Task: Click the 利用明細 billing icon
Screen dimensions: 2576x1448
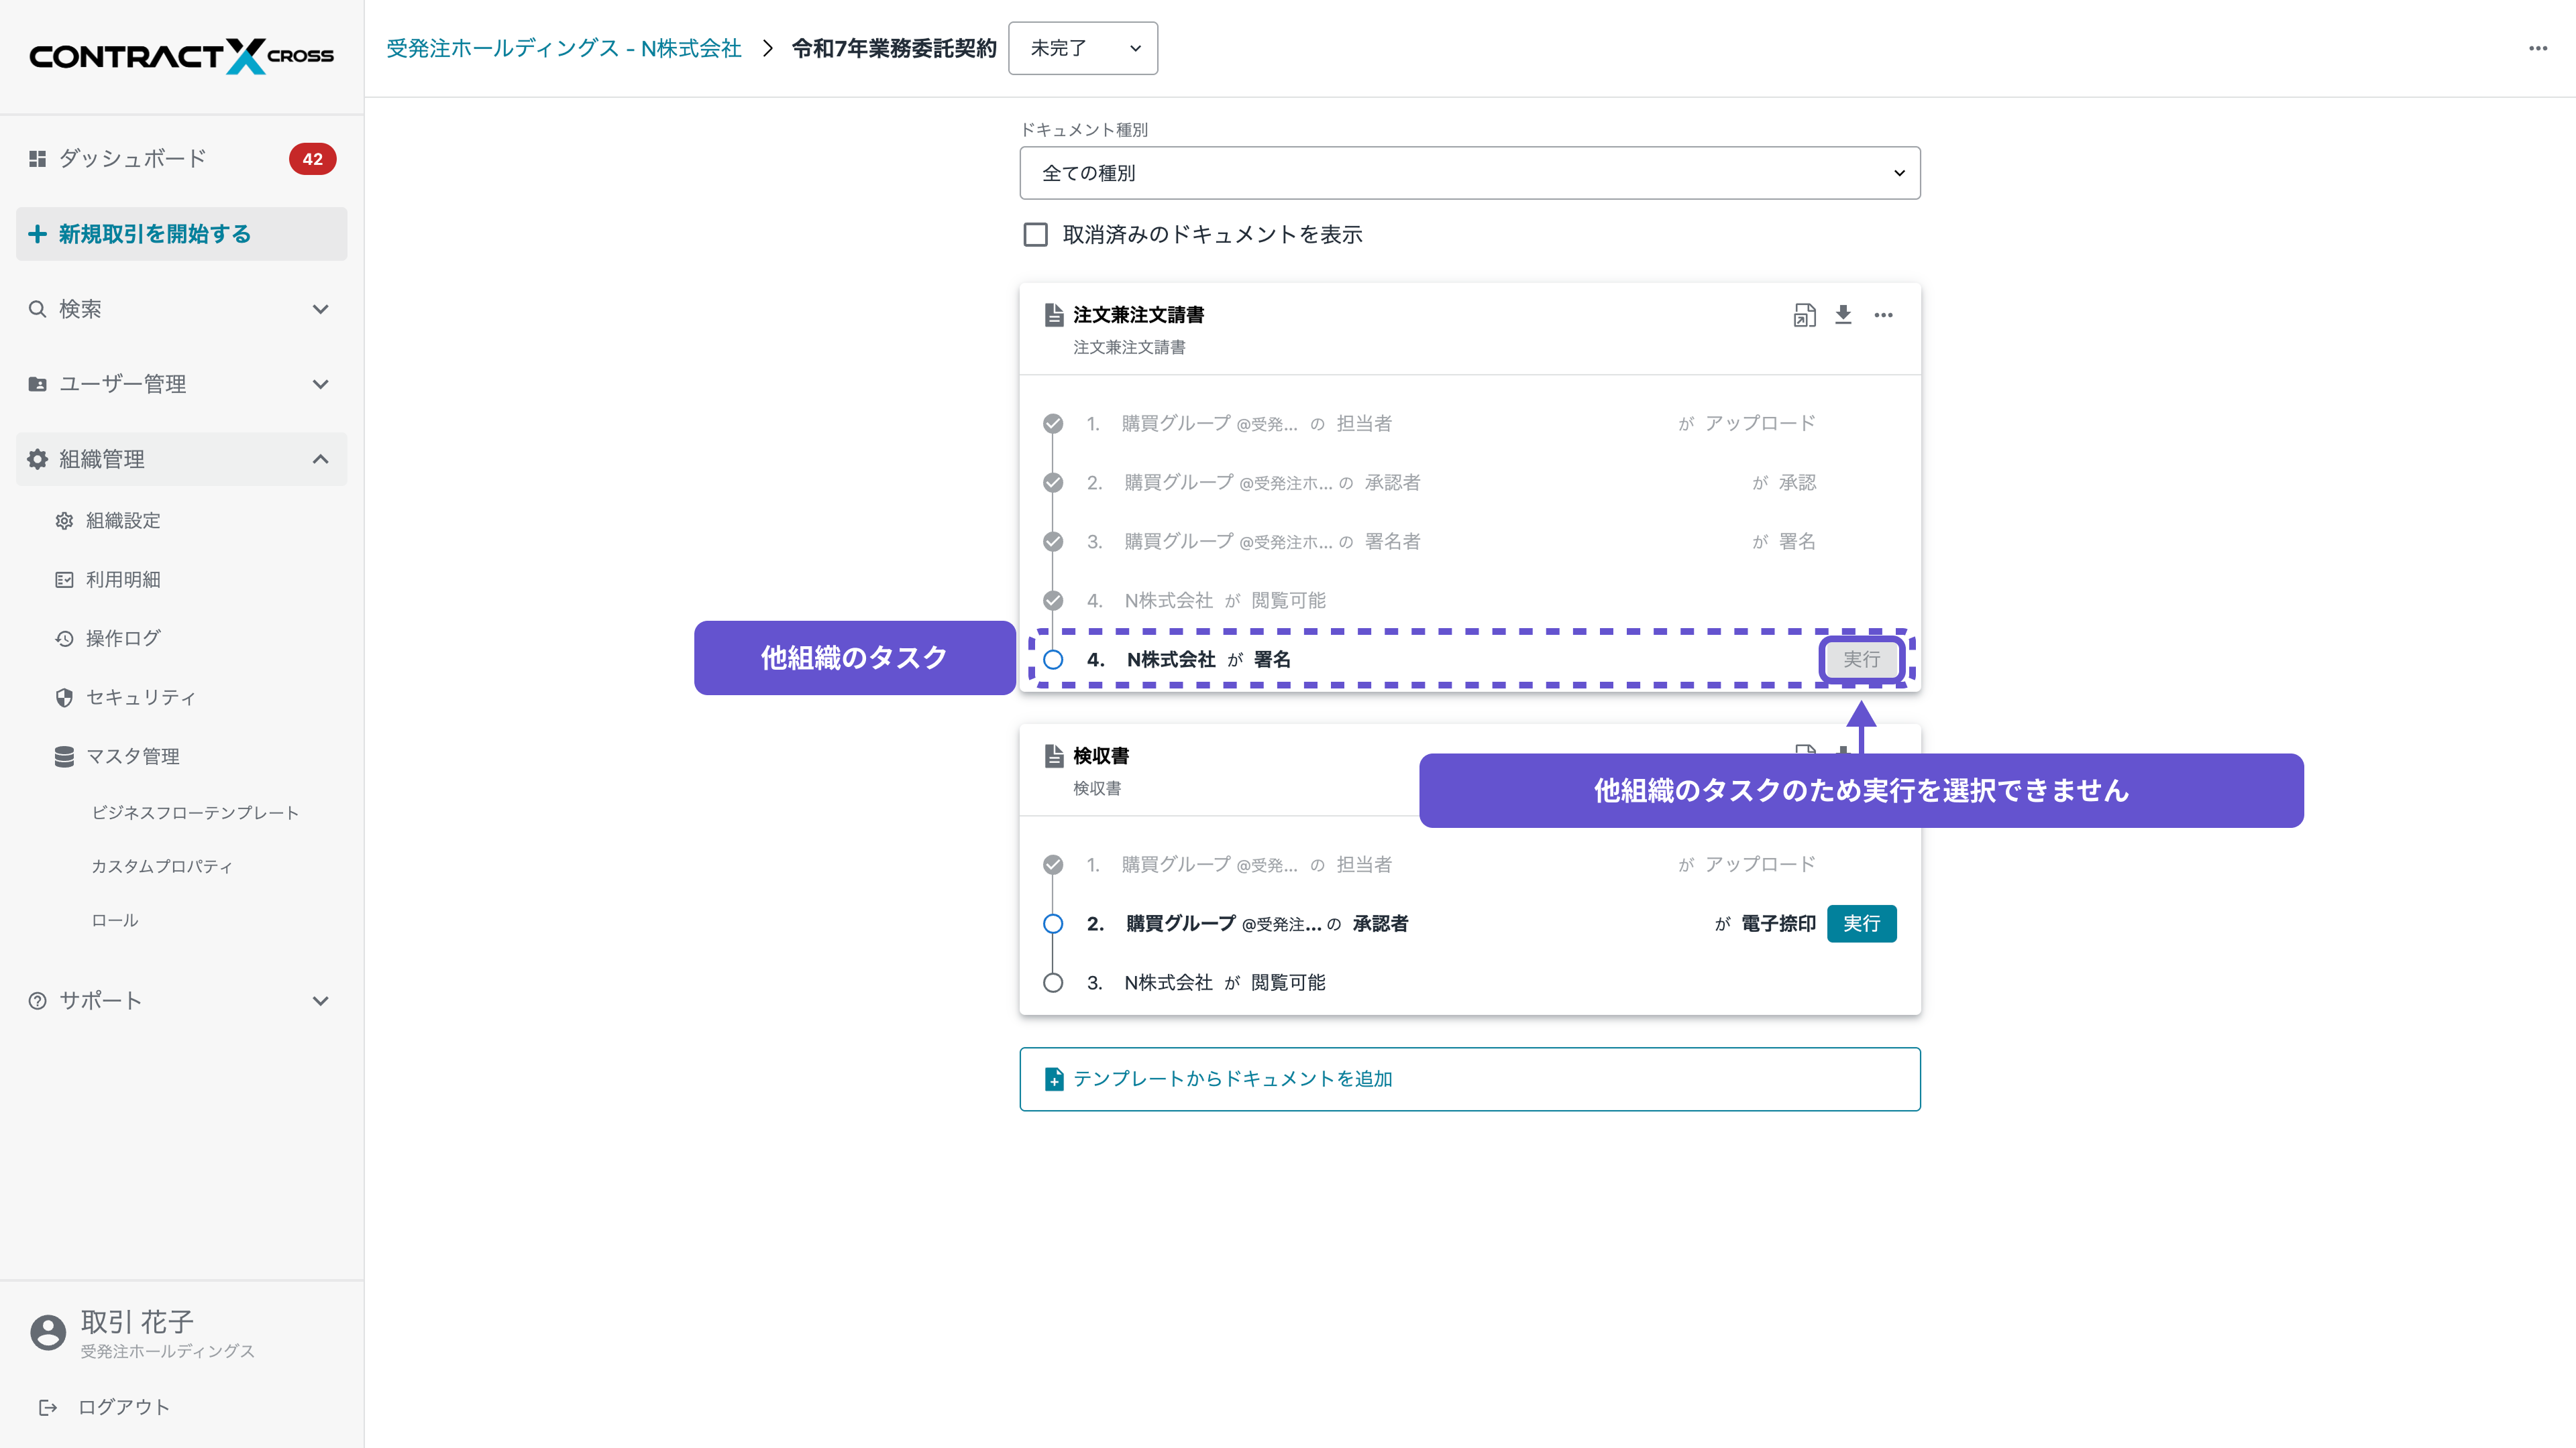Action: [64, 580]
